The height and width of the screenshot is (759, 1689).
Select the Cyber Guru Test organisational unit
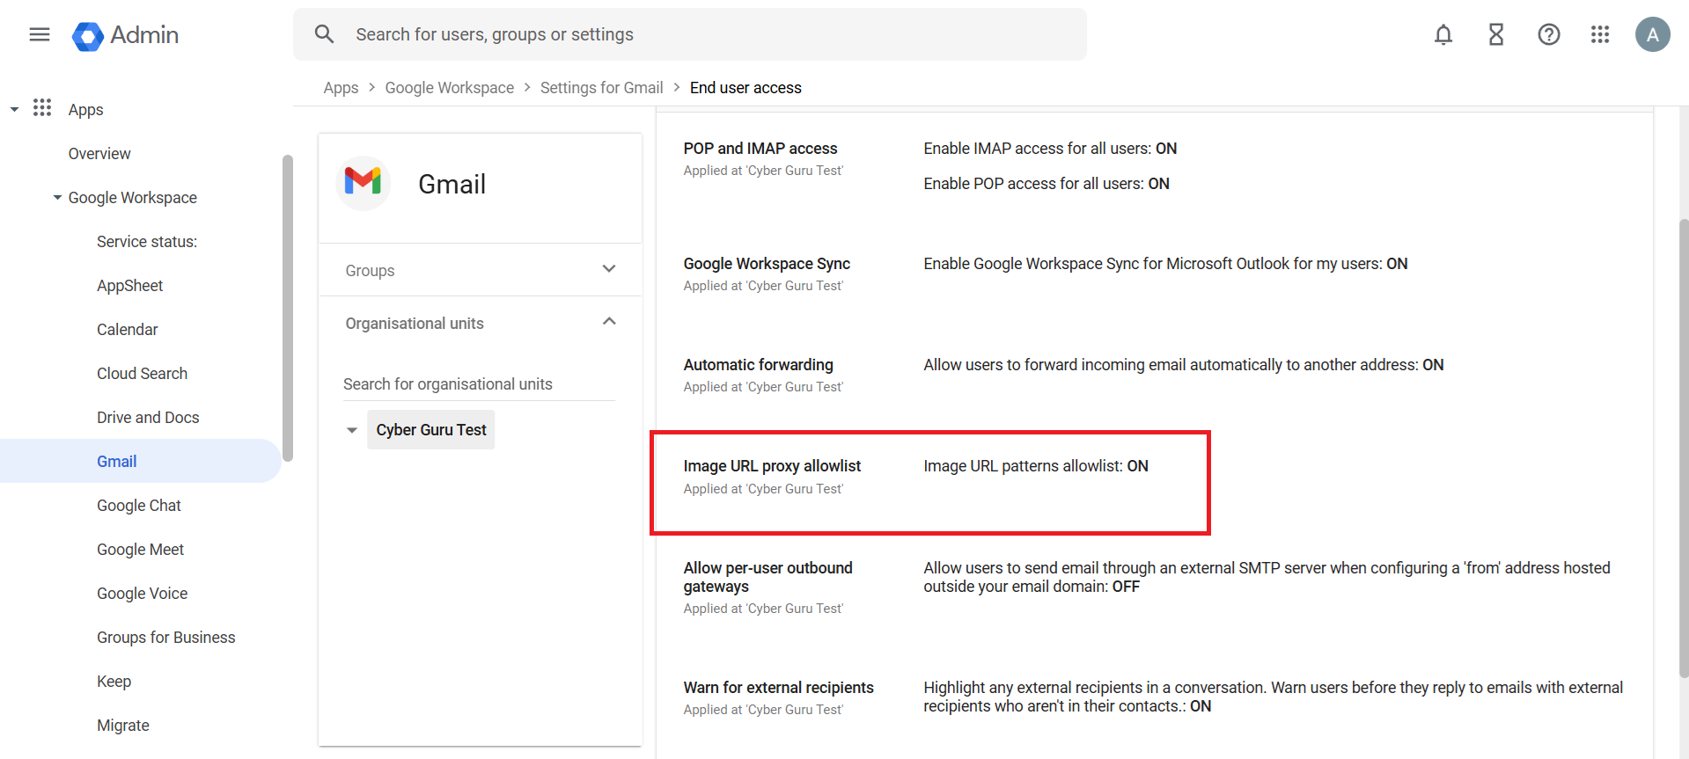click(x=431, y=430)
